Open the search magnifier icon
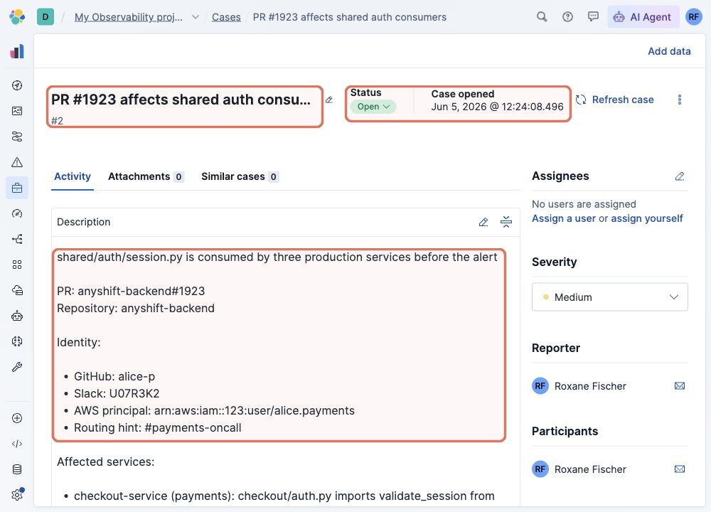Viewport: 711px width, 512px height. pyautogui.click(x=541, y=17)
